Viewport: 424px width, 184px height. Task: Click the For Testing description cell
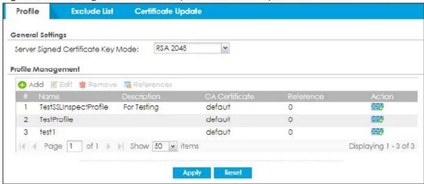(141, 107)
